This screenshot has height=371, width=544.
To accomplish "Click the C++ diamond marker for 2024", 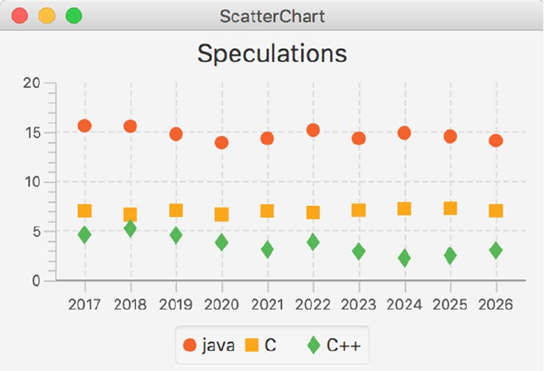I will pyautogui.click(x=404, y=258).
